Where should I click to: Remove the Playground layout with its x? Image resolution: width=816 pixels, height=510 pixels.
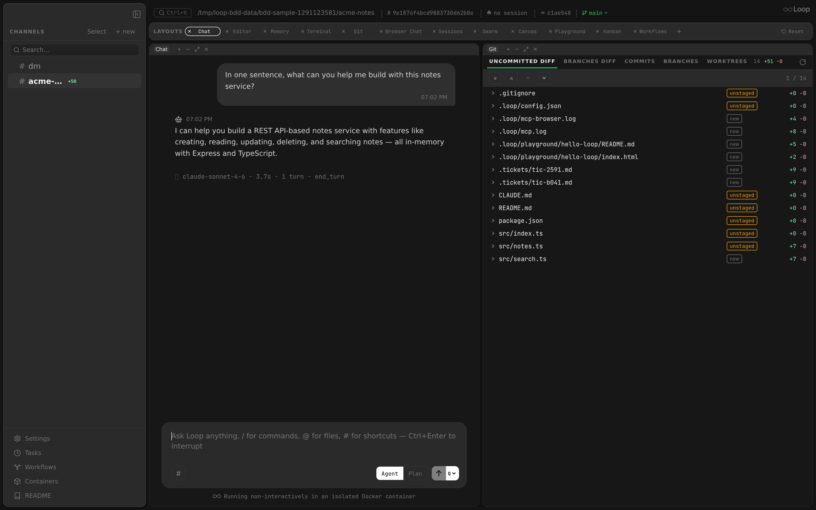pos(550,31)
